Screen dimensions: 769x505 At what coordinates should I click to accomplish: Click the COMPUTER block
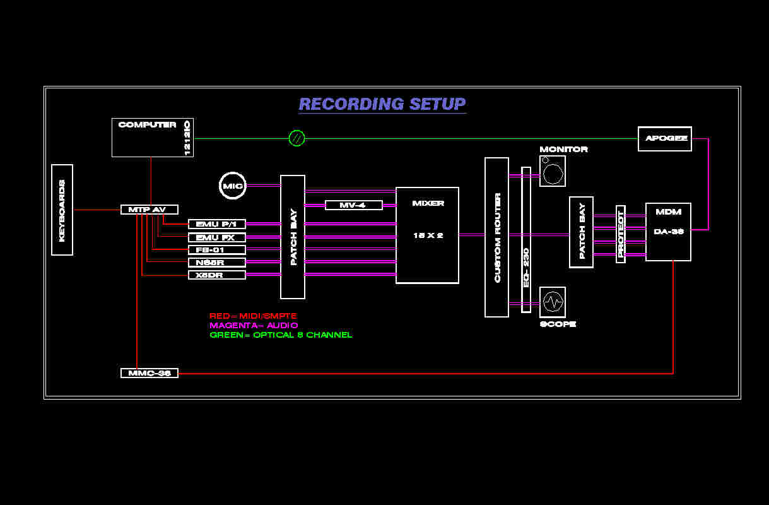pos(153,137)
